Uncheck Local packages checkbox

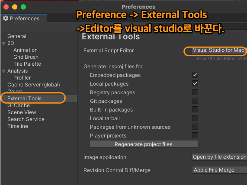195,83
